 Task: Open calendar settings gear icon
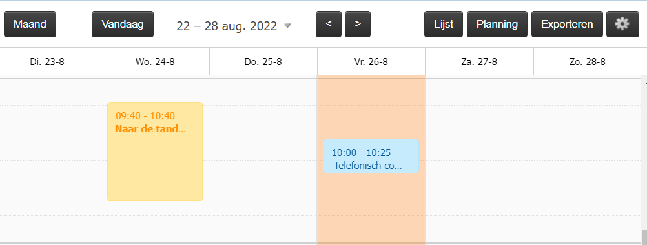click(x=622, y=24)
